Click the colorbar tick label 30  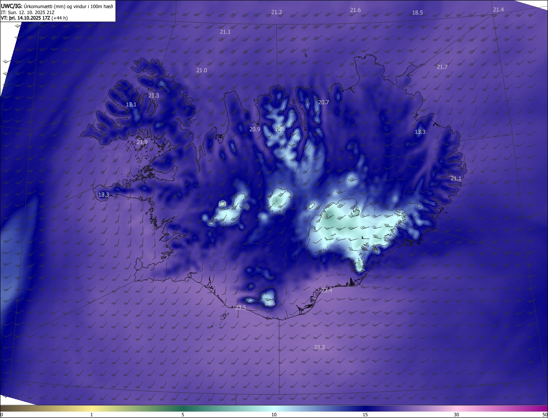[x=456, y=415]
